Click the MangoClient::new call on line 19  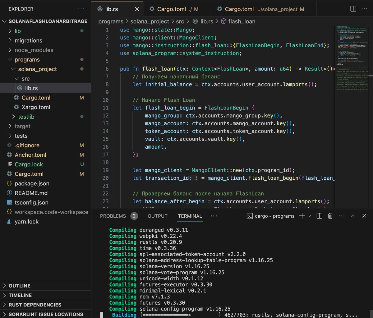tap(217, 170)
